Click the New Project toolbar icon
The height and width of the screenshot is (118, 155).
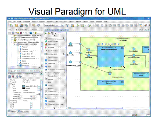16,25
